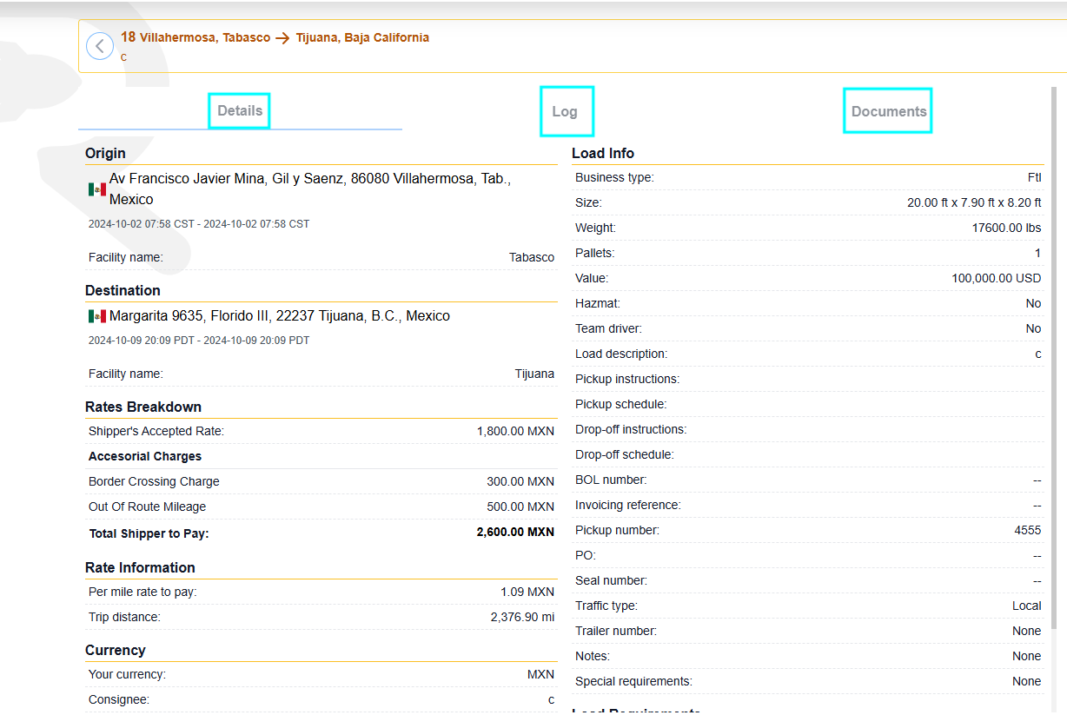Click Traffic type value Local

[x=1026, y=606]
